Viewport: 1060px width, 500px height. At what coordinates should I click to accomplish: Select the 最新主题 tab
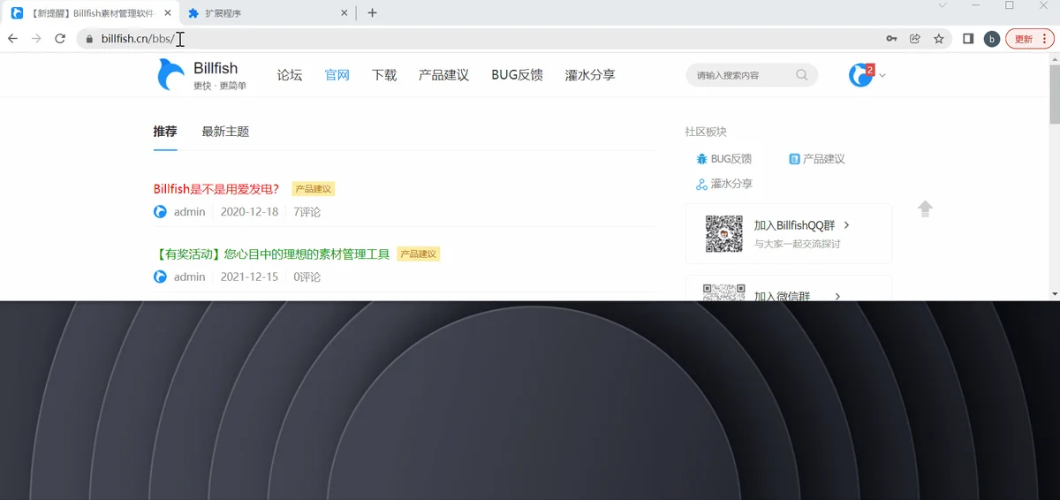pyautogui.click(x=225, y=132)
